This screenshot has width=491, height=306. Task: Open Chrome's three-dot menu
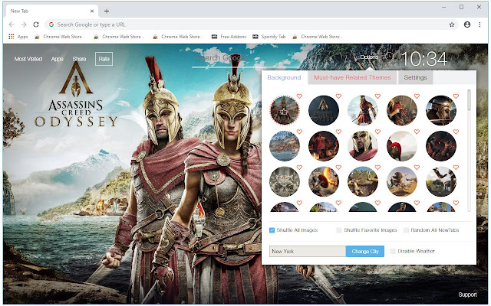point(479,24)
